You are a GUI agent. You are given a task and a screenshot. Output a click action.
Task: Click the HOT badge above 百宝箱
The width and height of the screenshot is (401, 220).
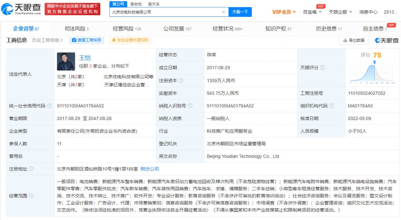(x=321, y=6)
